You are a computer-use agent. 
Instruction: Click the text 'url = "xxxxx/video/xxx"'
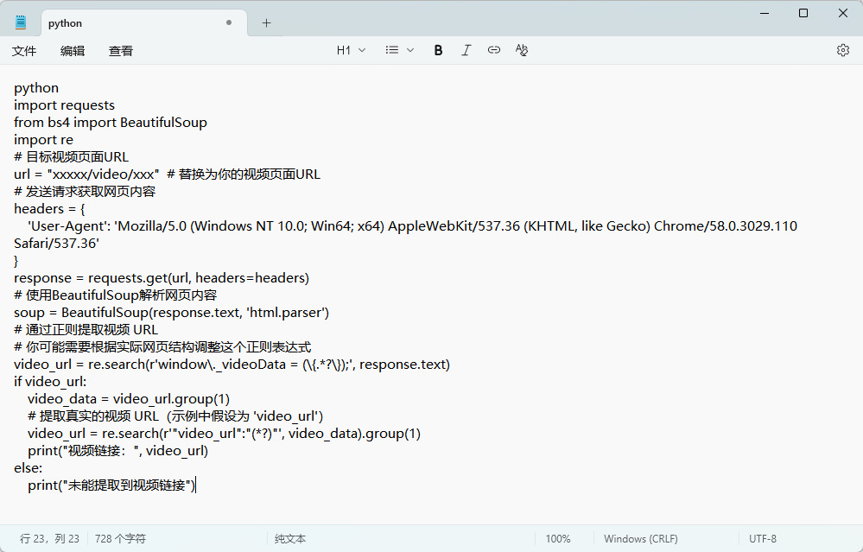(x=86, y=174)
